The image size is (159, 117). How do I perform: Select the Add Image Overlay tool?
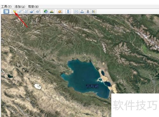(32, 11)
